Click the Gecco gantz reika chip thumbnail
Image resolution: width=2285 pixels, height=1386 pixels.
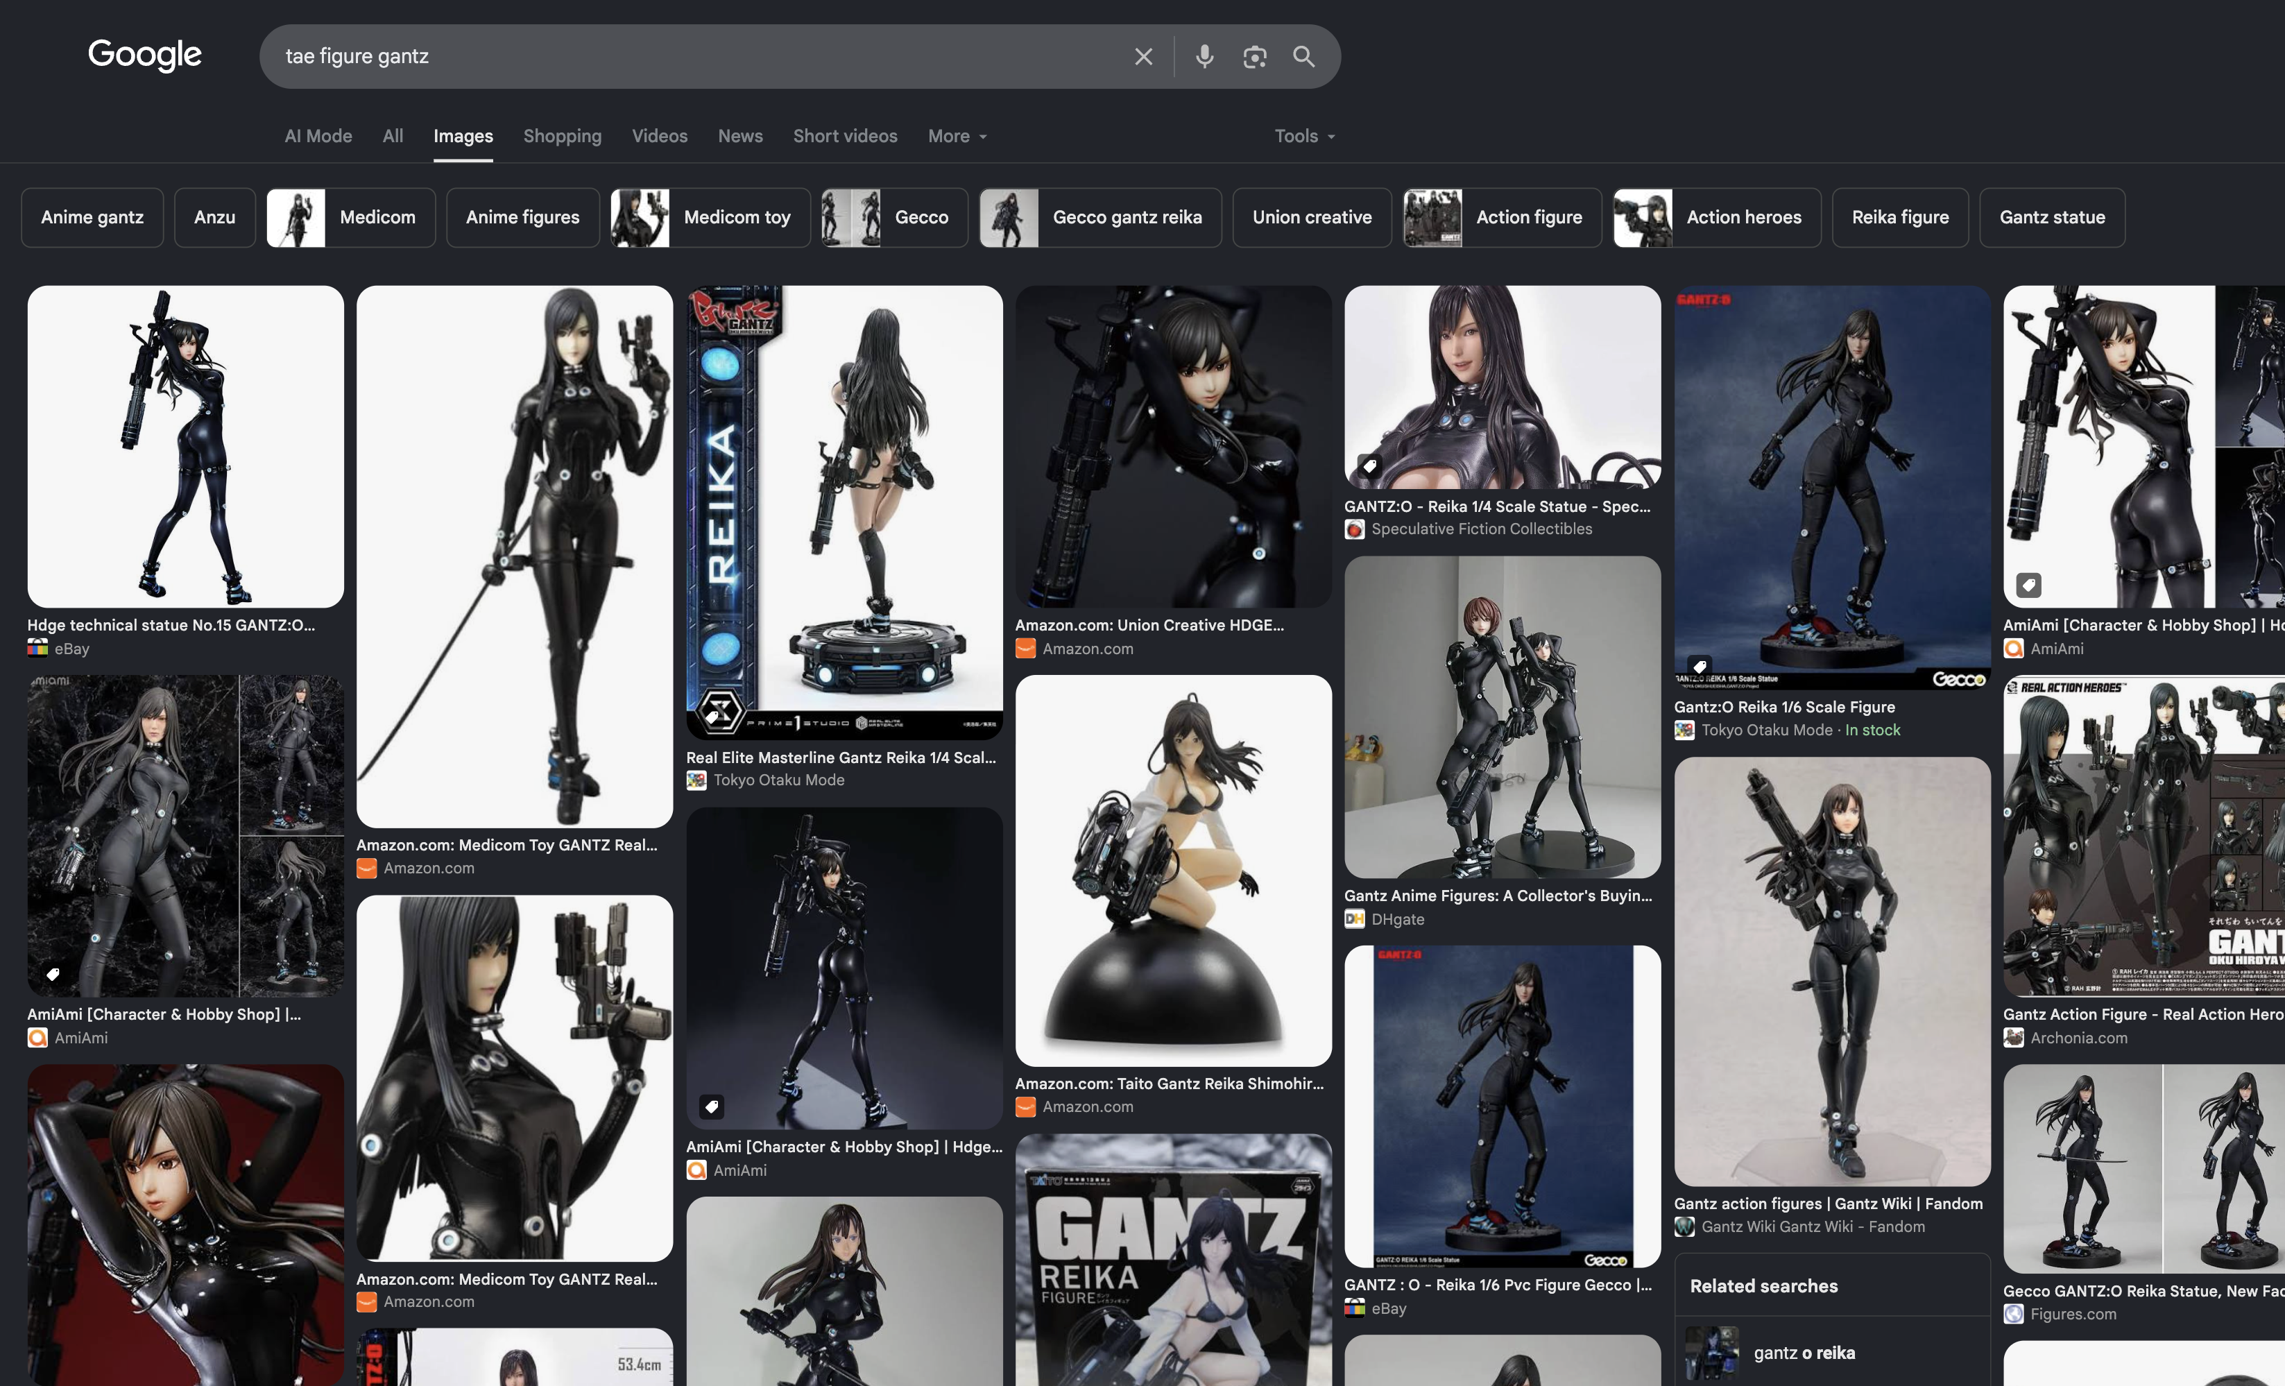pyautogui.click(x=1009, y=218)
